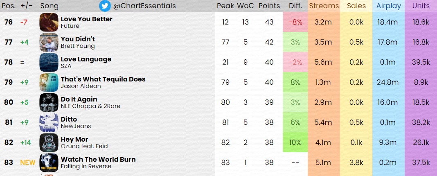Click the Units column header
Image resolution: width=437 pixels, height=176 pixels.
click(421, 6)
